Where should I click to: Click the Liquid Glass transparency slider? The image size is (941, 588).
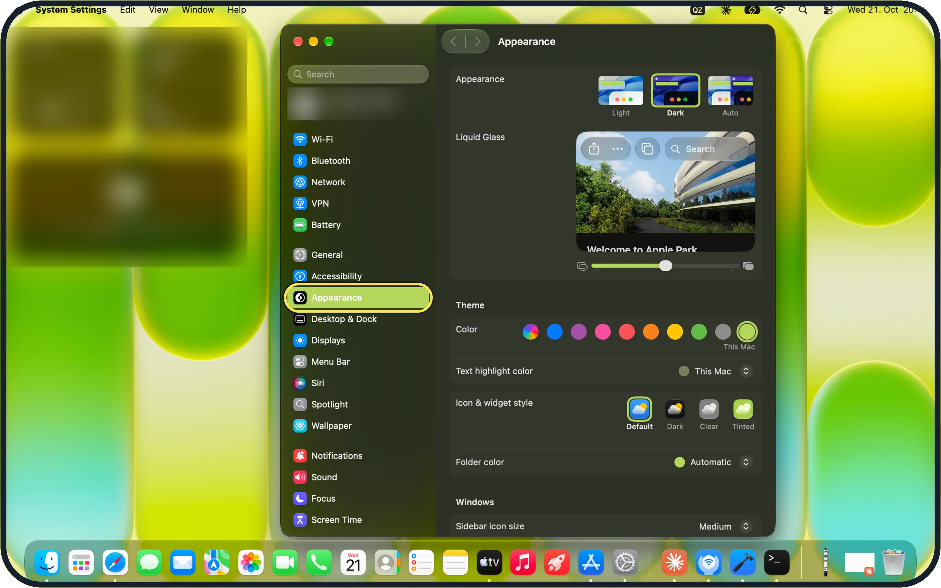(665, 266)
